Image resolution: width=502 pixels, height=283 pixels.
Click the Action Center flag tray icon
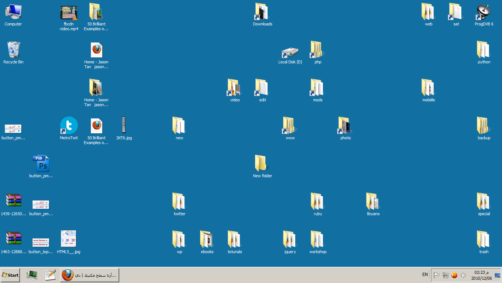tap(436, 275)
